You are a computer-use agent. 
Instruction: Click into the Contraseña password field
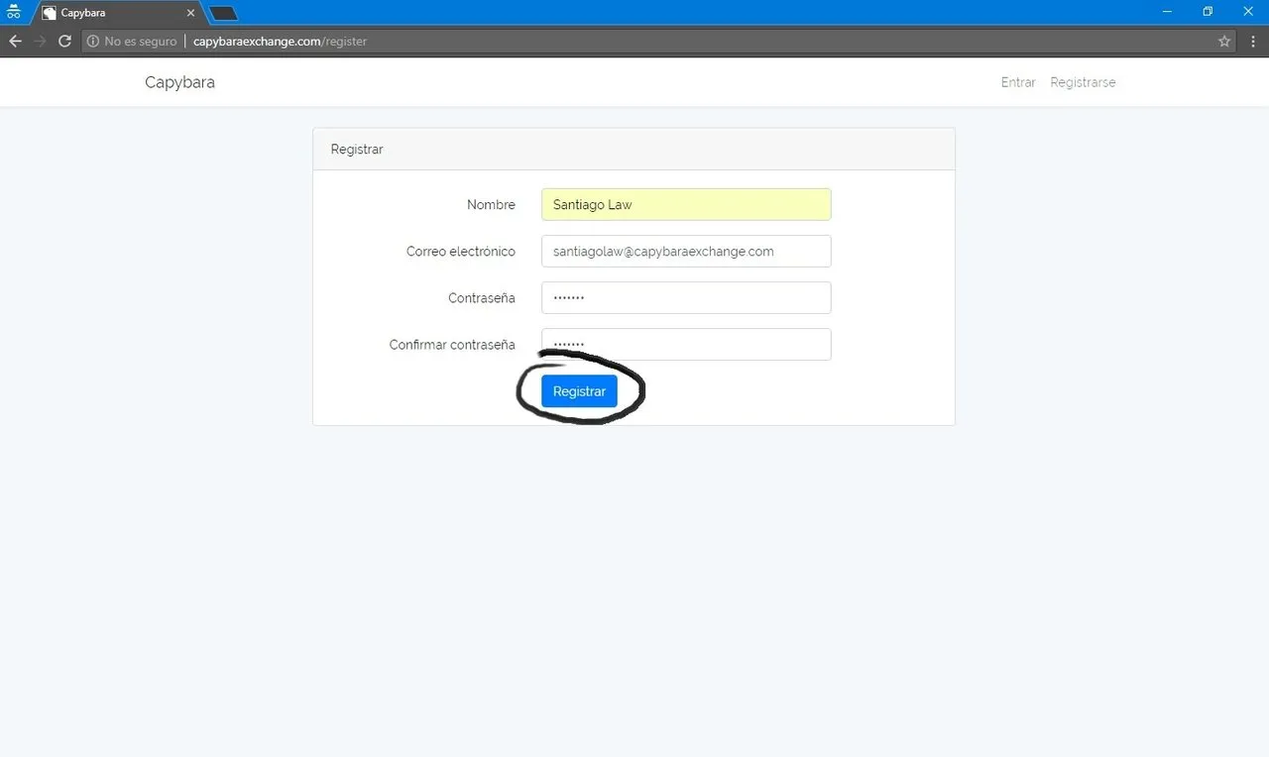pos(686,297)
